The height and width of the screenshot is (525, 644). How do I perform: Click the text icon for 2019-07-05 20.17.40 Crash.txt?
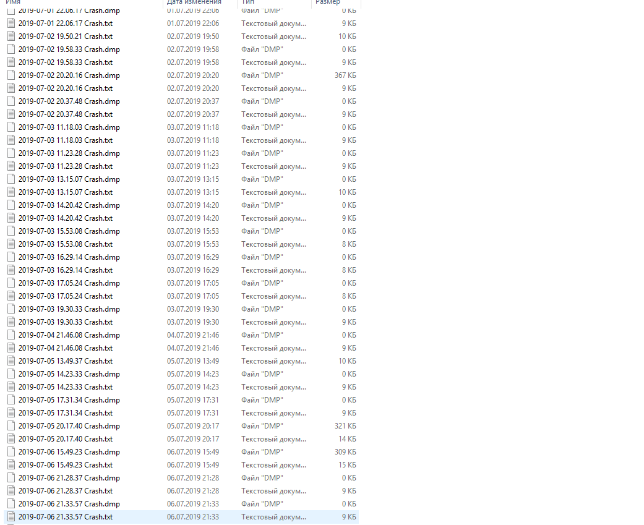[x=11, y=439]
